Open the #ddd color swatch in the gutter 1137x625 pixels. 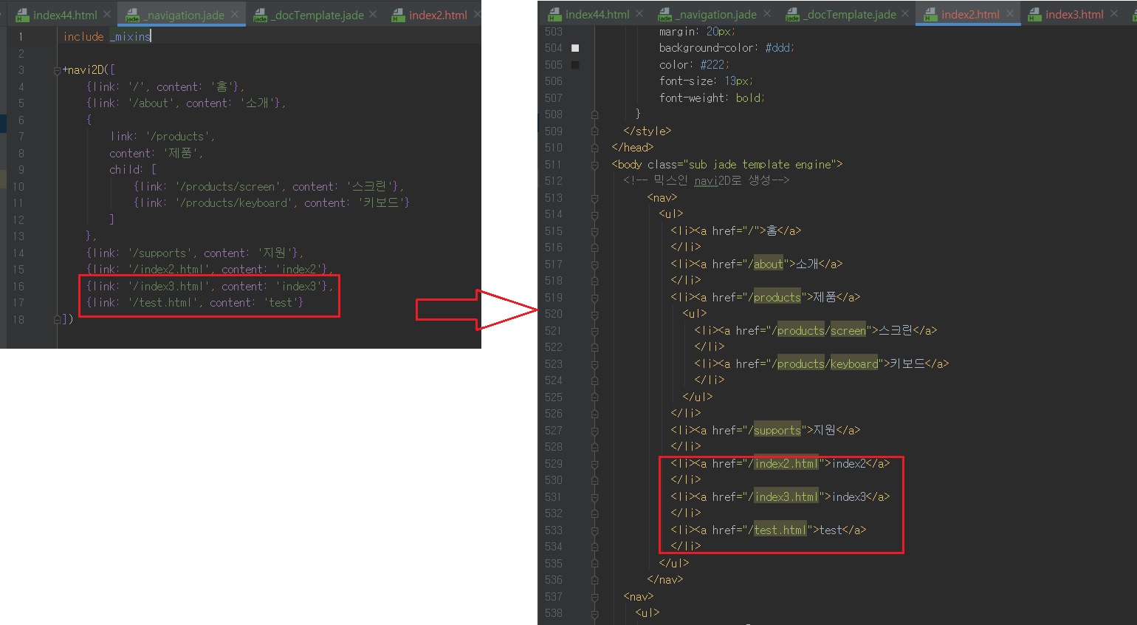point(575,48)
